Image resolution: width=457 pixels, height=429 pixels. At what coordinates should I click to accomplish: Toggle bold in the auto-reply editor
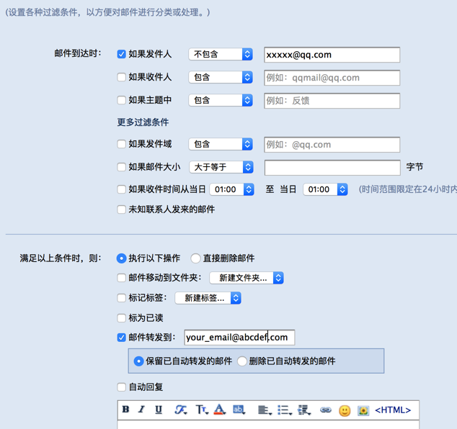tap(125, 410)
